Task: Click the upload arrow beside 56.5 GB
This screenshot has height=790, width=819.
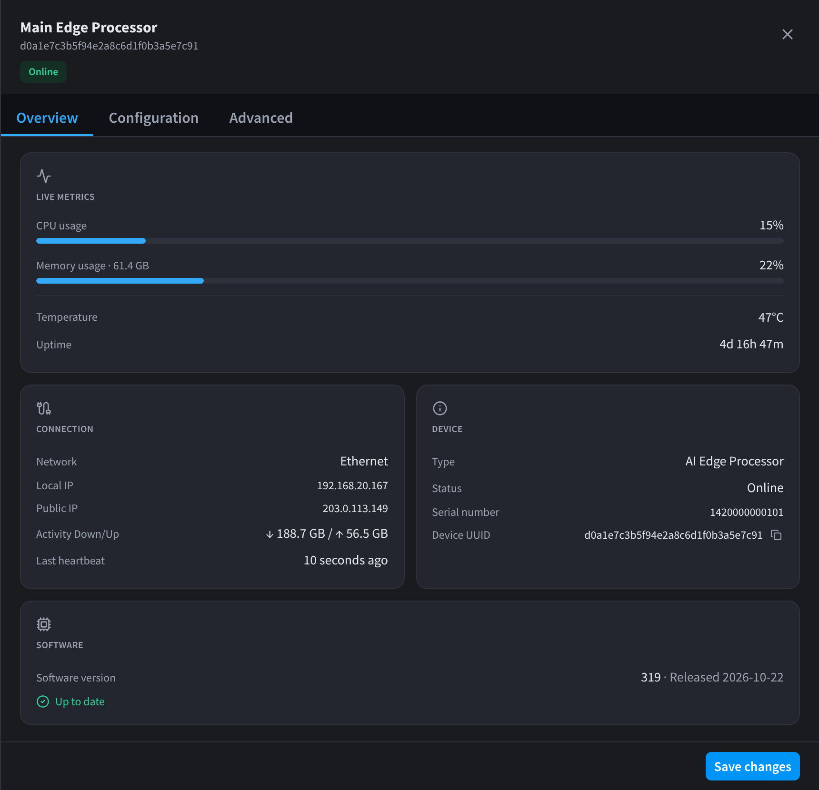Action: tap(339, 534)
